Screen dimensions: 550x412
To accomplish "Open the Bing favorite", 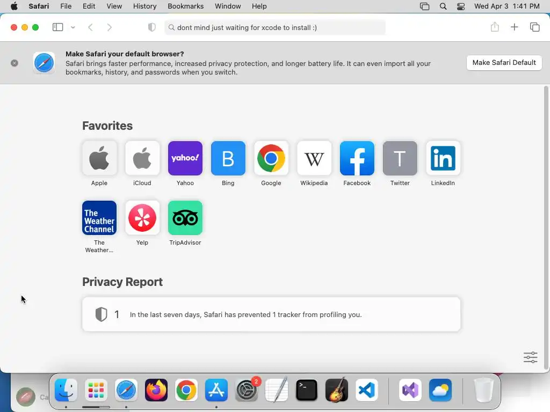I will (228, 158).
